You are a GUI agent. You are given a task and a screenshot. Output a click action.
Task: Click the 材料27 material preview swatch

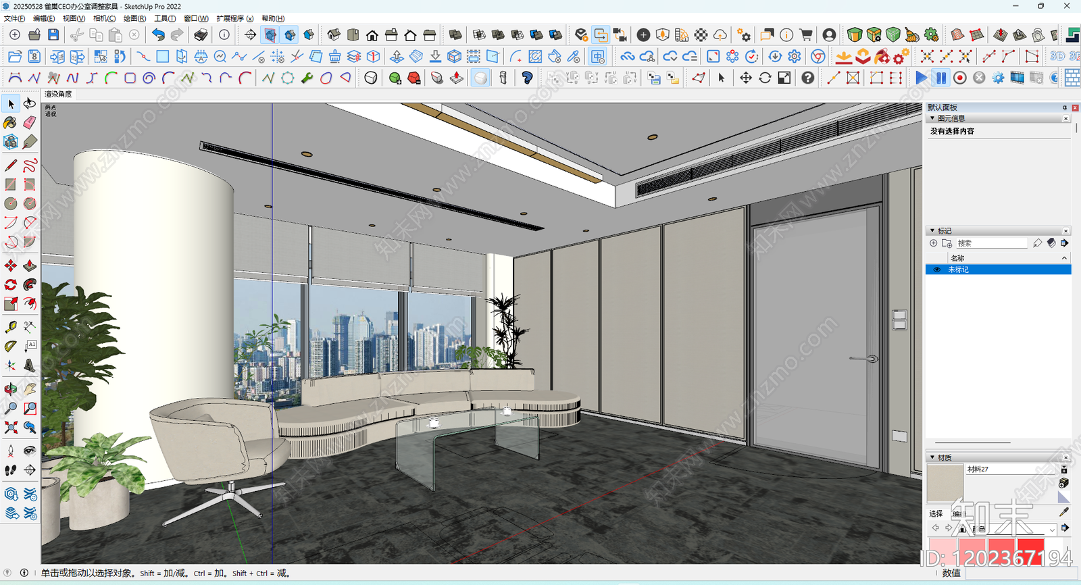pyautogui.click(x=945, y=484)
